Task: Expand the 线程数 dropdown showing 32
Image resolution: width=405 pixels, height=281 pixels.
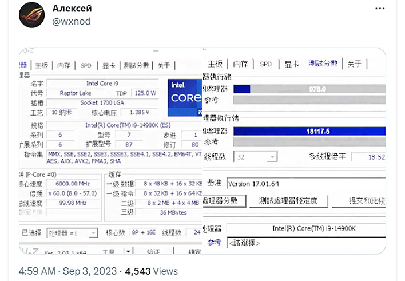Action: (x=255, y=157)
